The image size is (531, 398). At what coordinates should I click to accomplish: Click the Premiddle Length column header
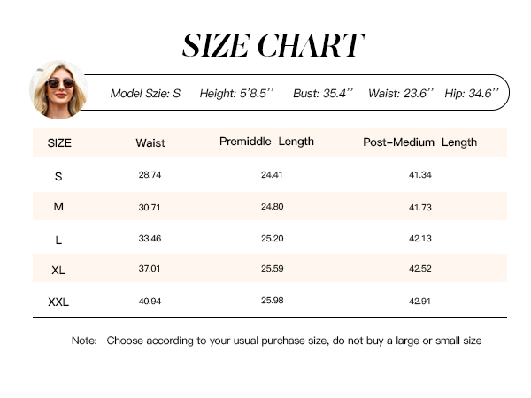pyautogui.click(x=266, y=142)
